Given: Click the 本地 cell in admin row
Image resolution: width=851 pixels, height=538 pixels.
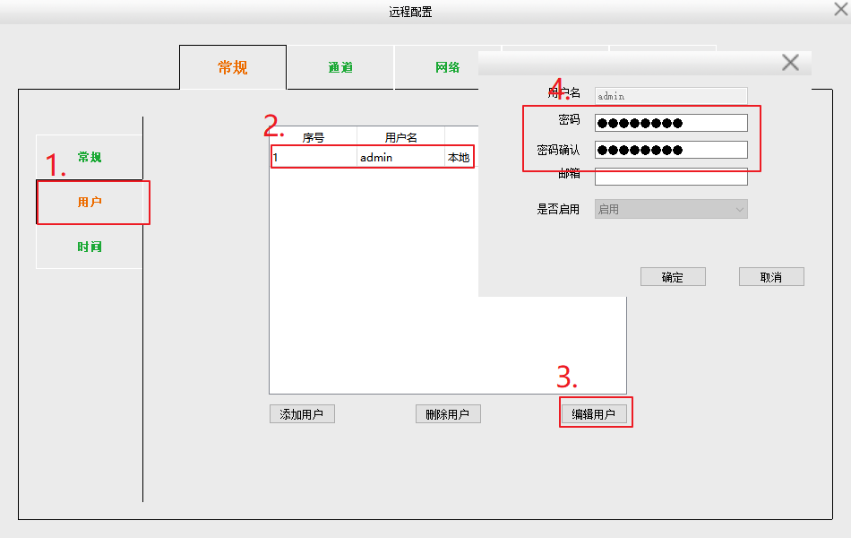Looking at the screenshot, I should [x=459, y=157].
